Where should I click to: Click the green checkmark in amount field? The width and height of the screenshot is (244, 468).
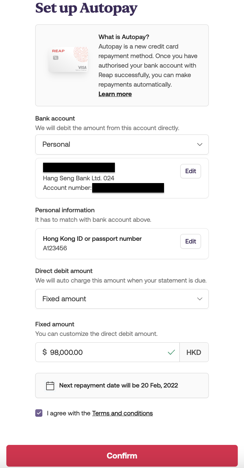pos(171,353)
